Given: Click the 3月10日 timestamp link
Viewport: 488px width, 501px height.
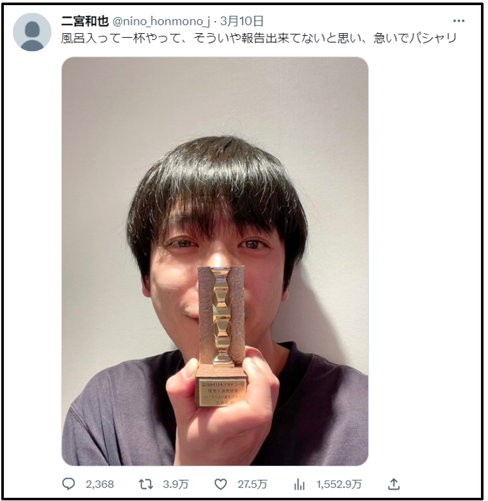Looking at the screenshot, I should 241,21.
